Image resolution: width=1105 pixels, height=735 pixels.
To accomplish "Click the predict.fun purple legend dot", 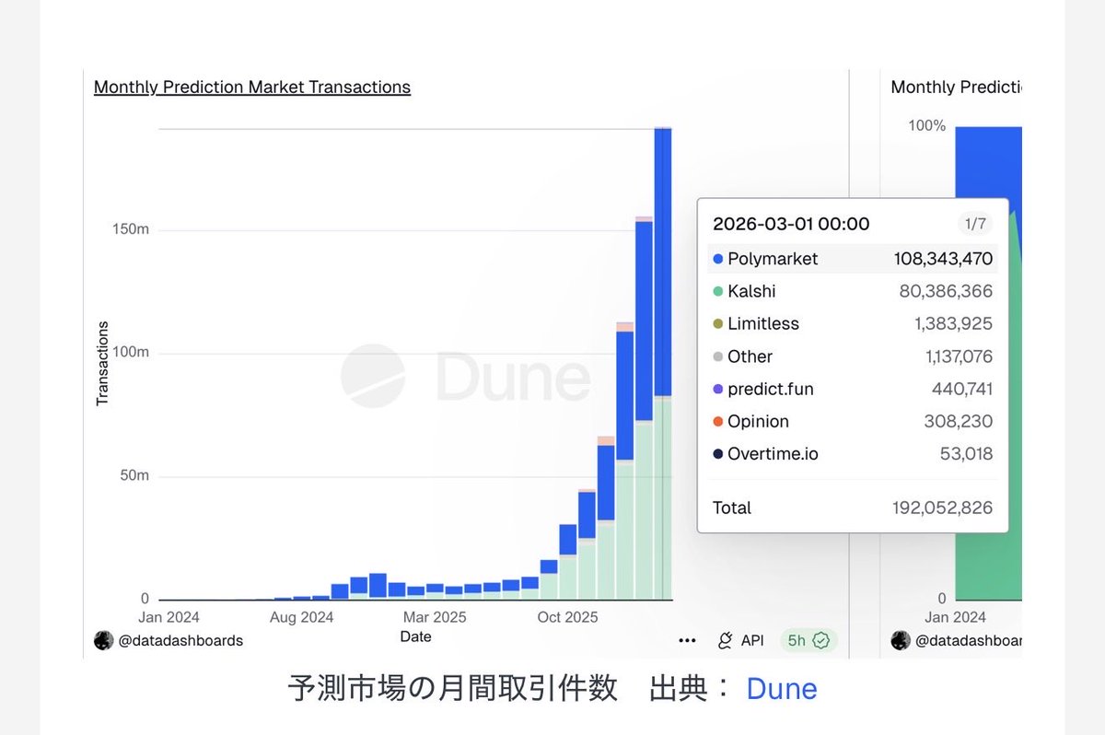I will tap(718, 390).
